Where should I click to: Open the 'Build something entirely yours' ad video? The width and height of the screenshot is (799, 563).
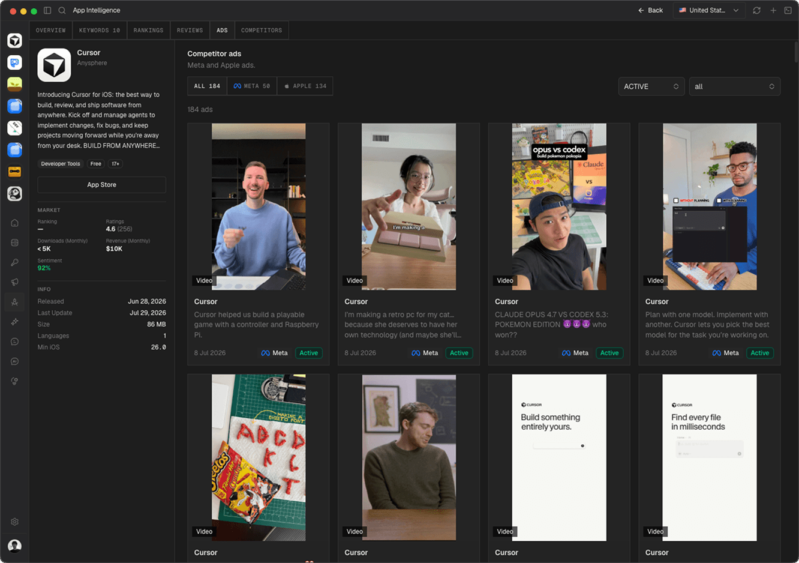[559, 457]
